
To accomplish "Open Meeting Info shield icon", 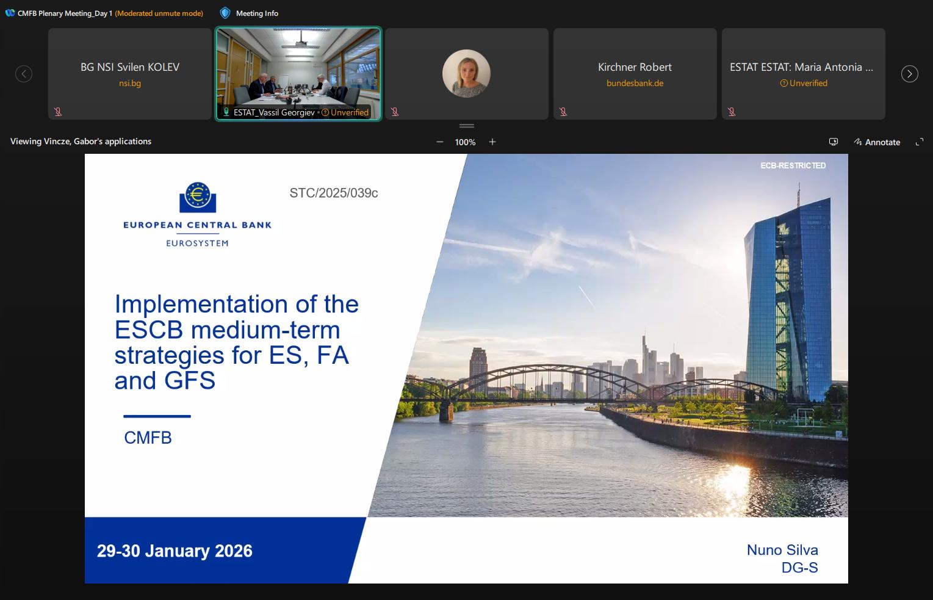I will [x=225, y=13].
